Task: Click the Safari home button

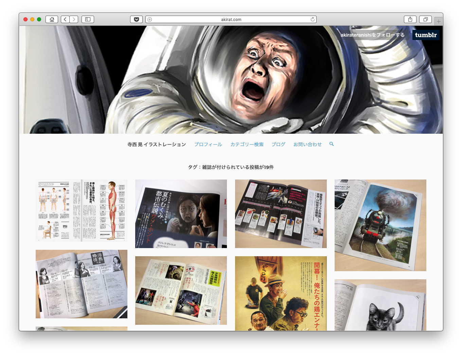Action: (x=52, y=19)
